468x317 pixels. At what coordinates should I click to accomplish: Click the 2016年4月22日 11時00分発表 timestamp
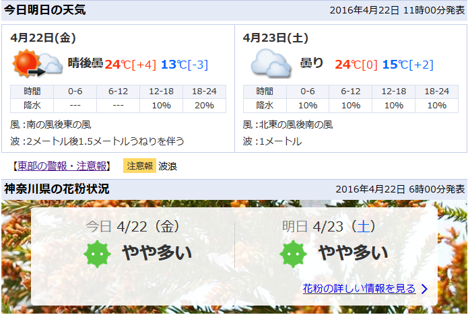coord(397,11)
